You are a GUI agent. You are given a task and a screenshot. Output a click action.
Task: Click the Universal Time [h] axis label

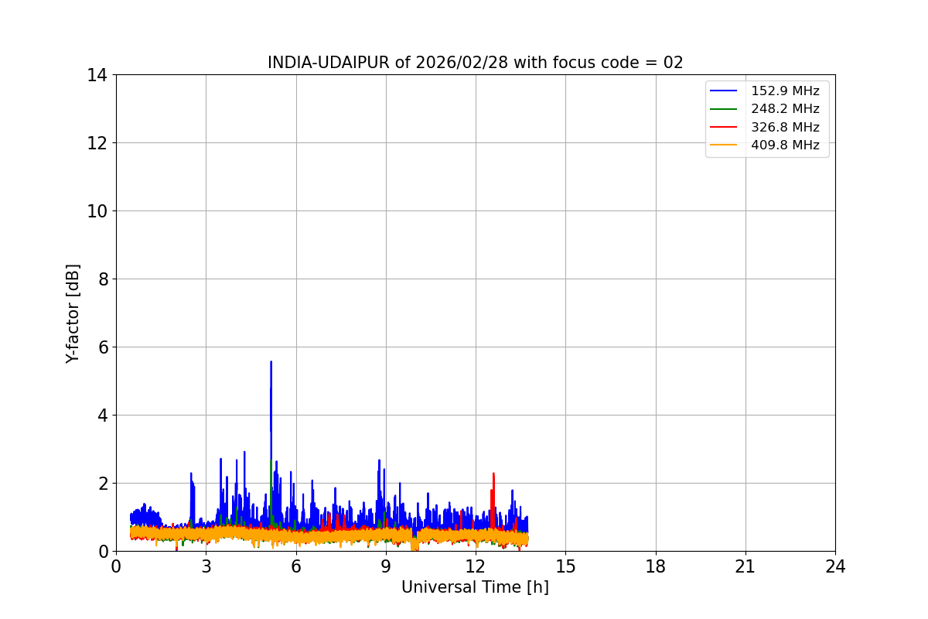475,587
